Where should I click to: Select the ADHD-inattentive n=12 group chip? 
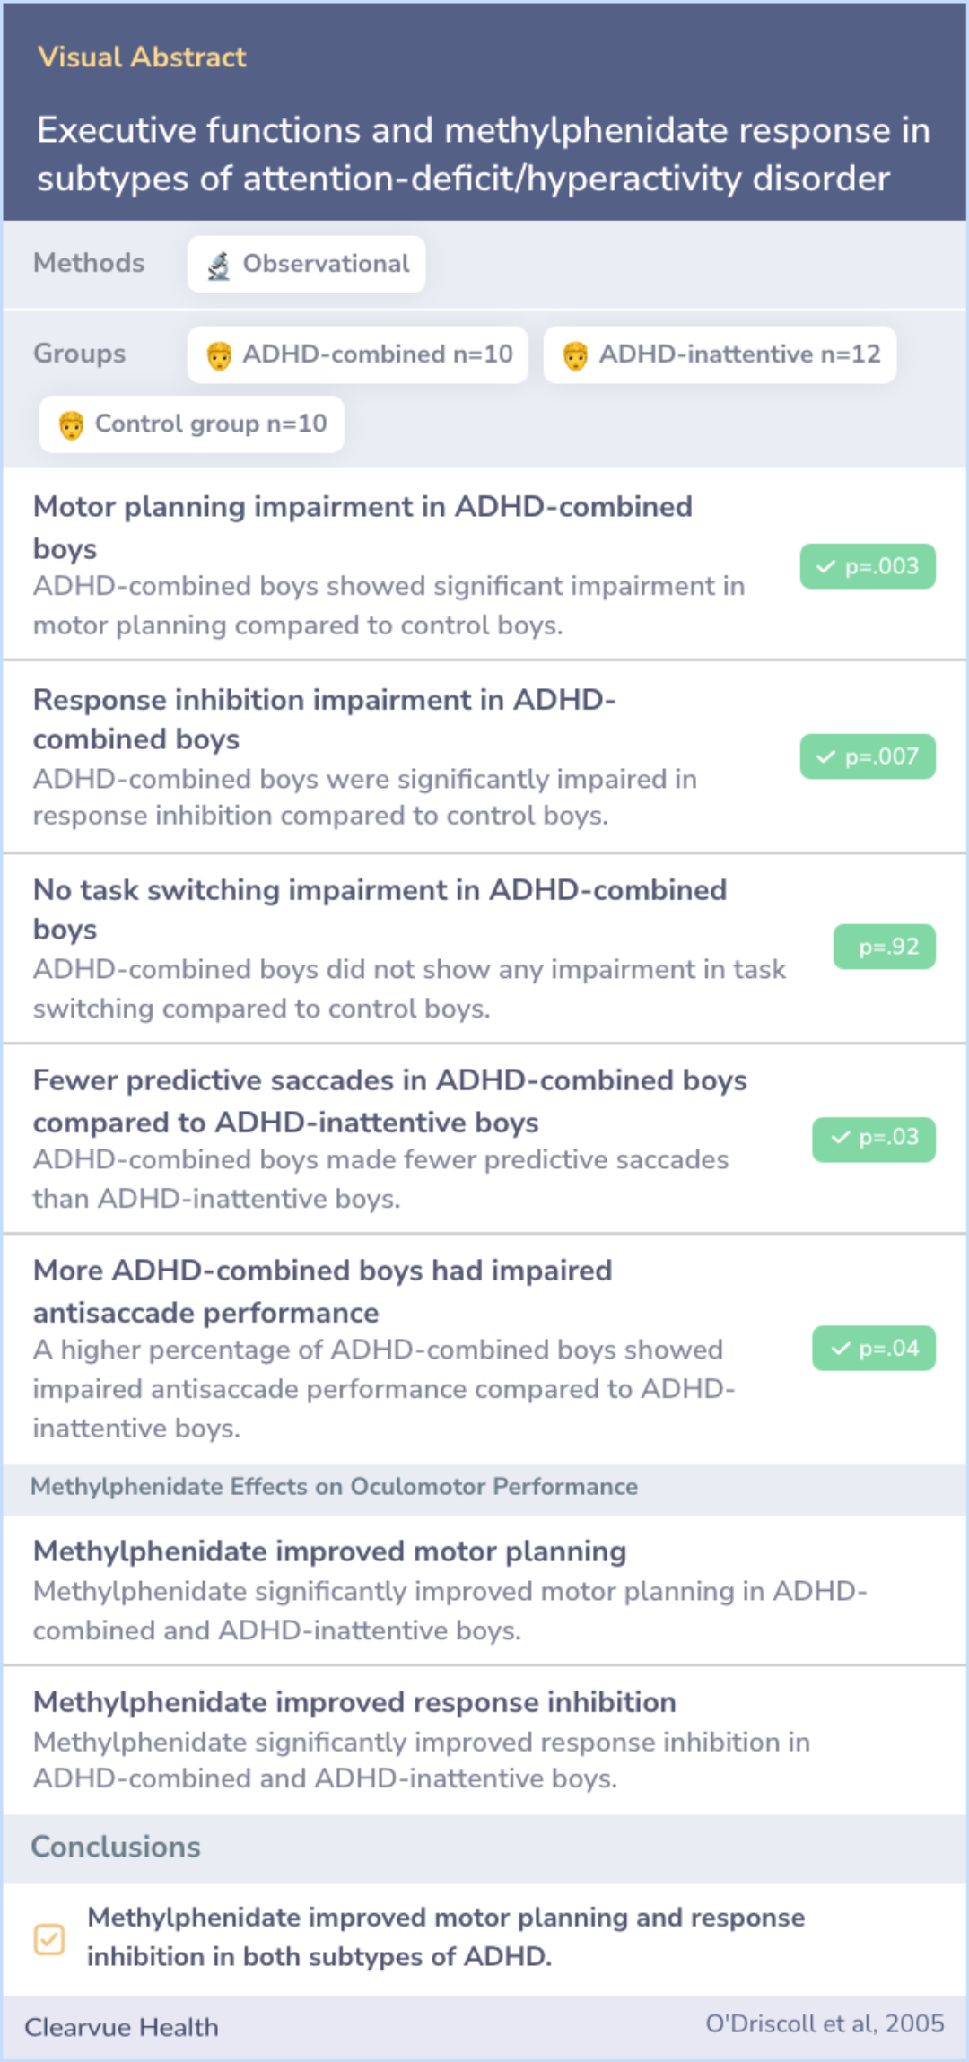tap(720, 355)
